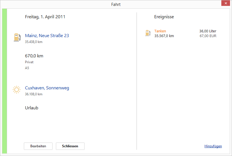Click the Hinzufügen link to add event
This screenshot has height=156, width=232.
coord(213,146)
